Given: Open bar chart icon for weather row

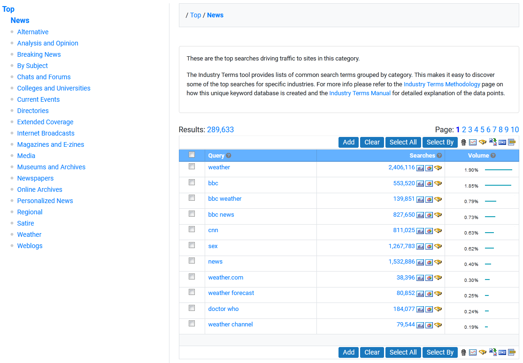Looking at the screenshot, I should [x=420, y=168].
